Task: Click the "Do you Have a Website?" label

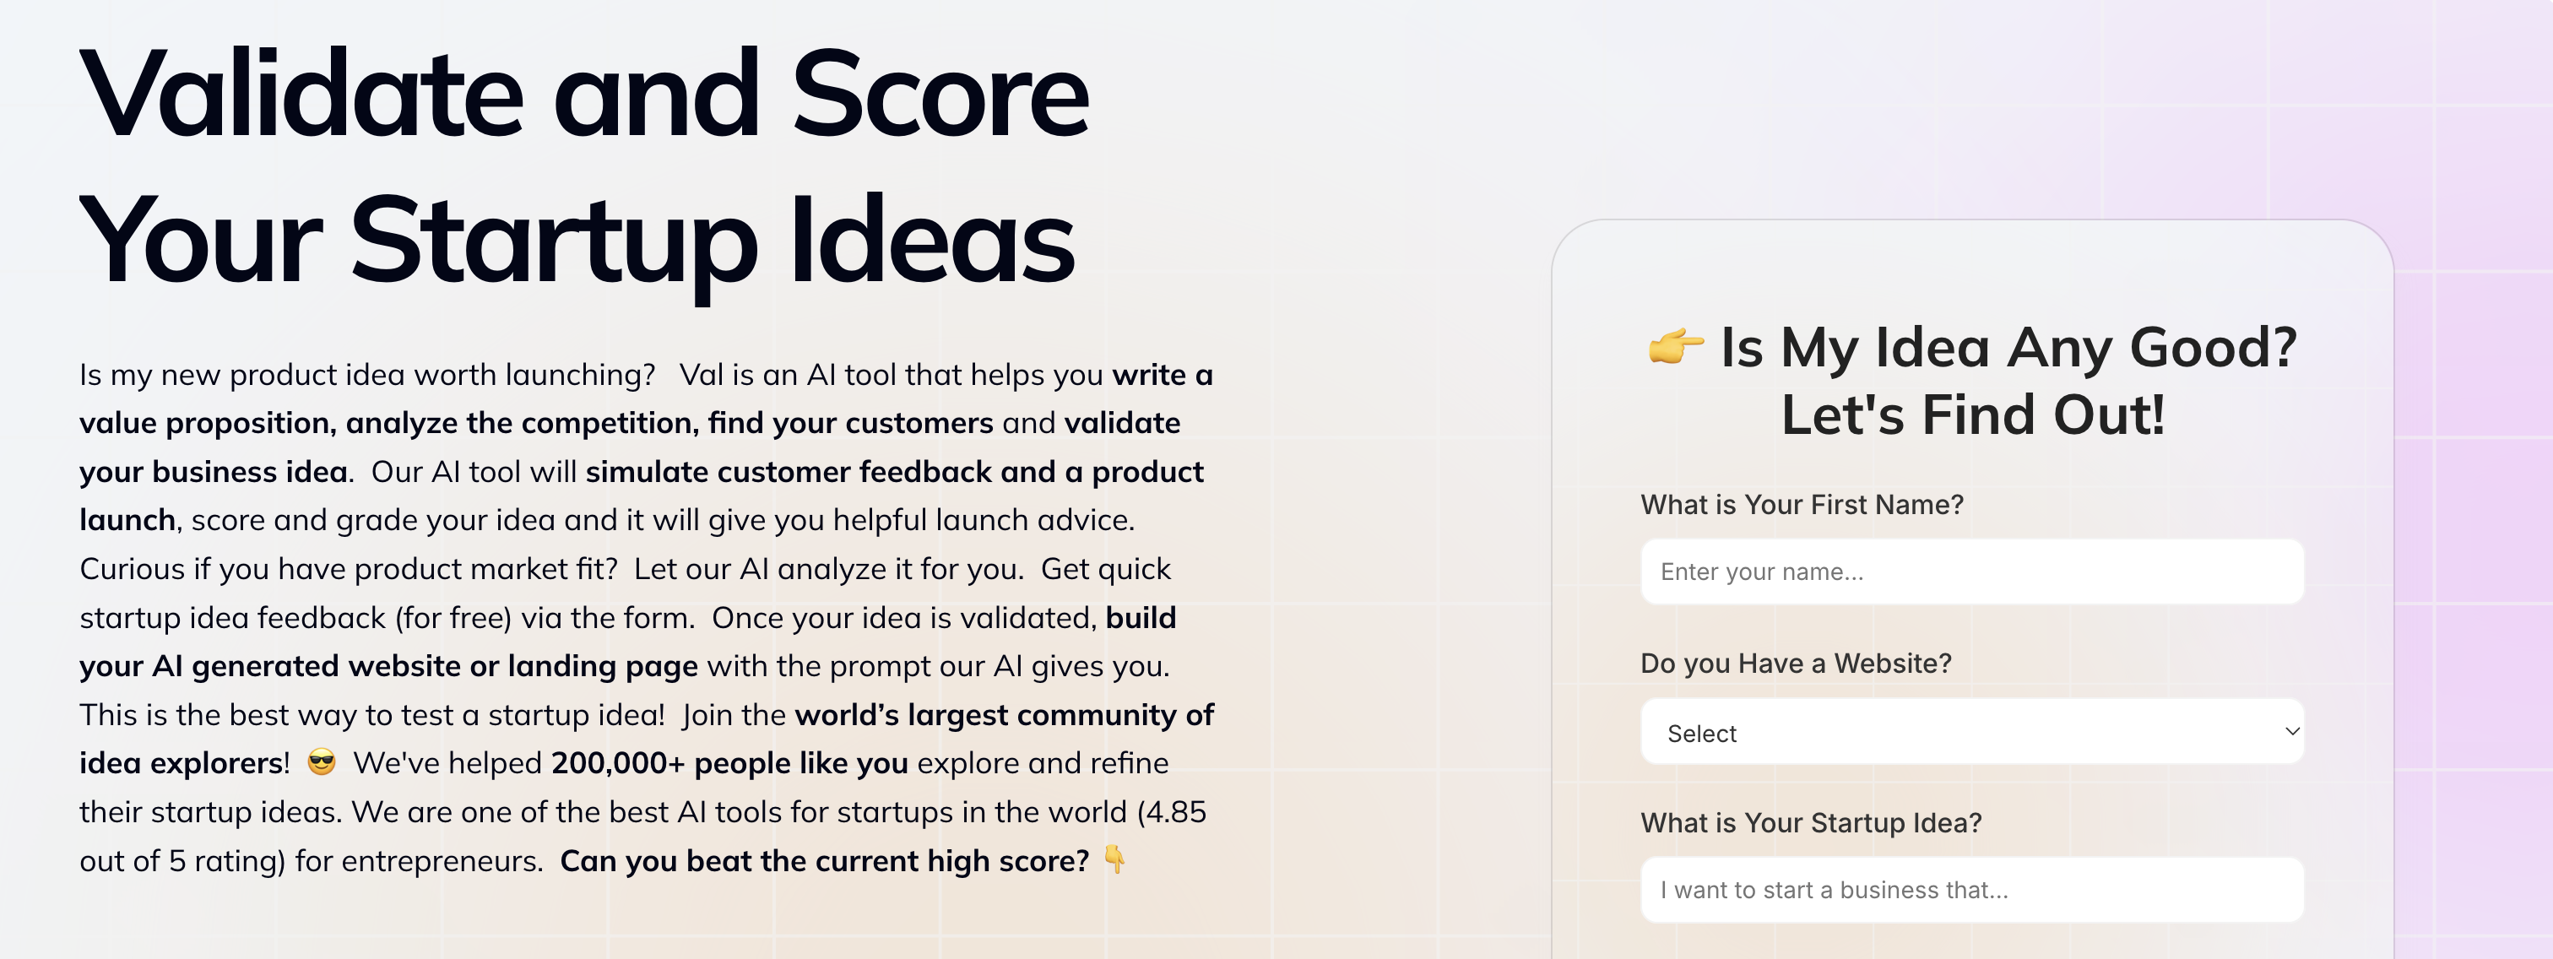Action: (1794, 664)
